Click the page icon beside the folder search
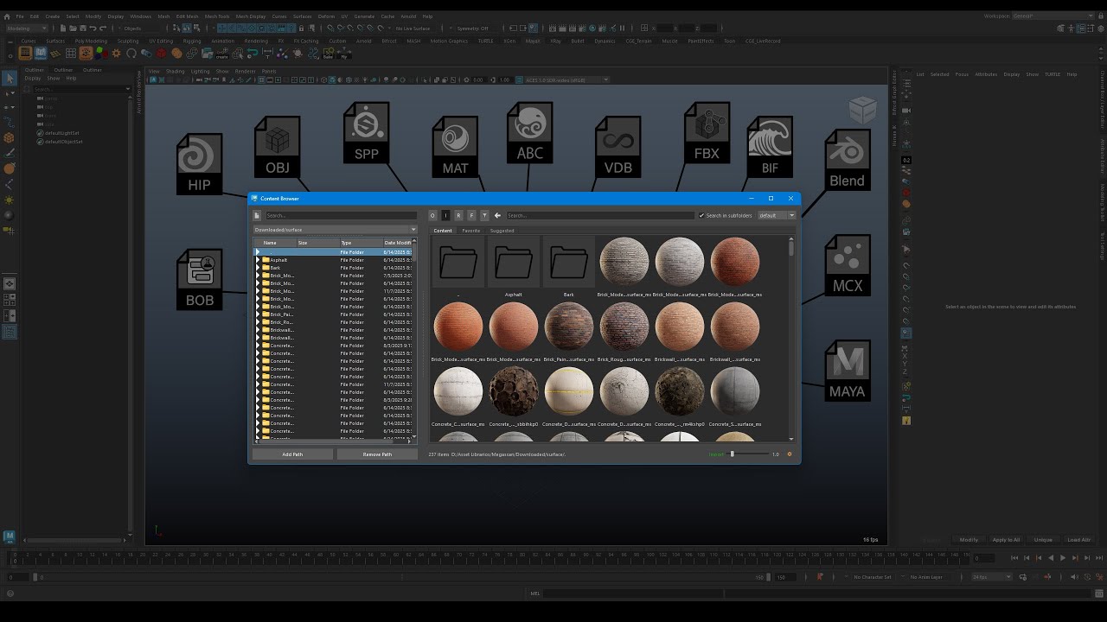The image size is (1107, 622). (257, 215)
